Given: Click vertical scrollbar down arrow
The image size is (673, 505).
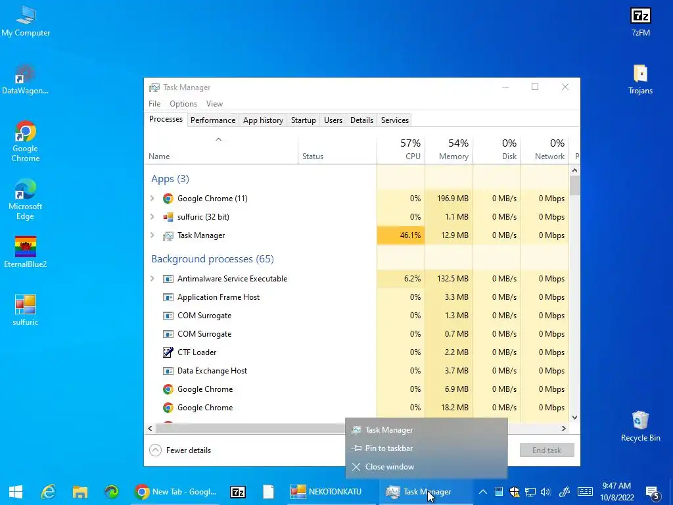Looking at the screenshot, I should tap(574, 418).
